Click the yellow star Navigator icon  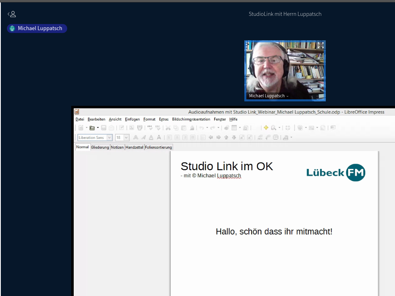click(x=266, y=128)
